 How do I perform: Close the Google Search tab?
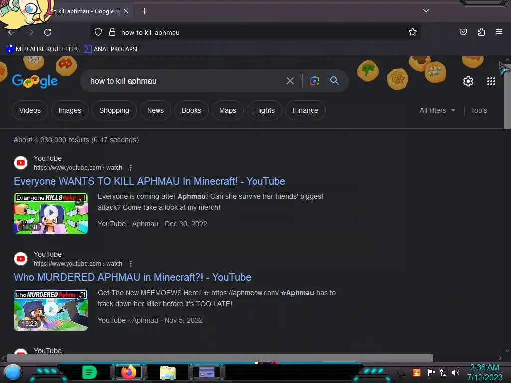(126, 11)
